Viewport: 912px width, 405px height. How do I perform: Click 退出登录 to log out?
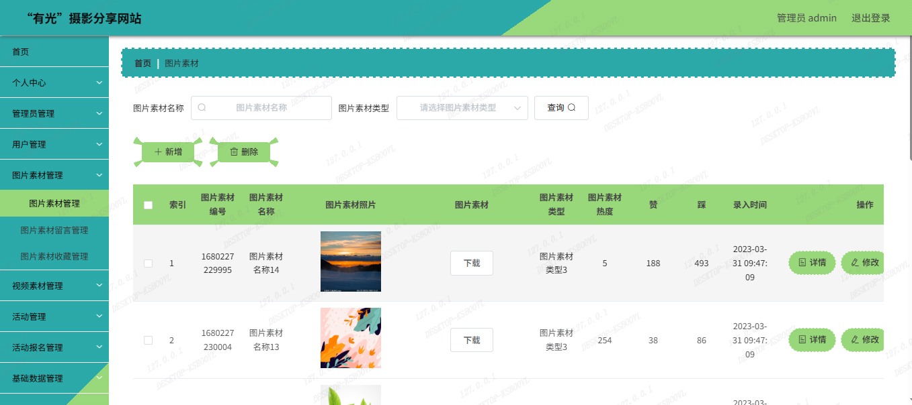pos(870,18)
